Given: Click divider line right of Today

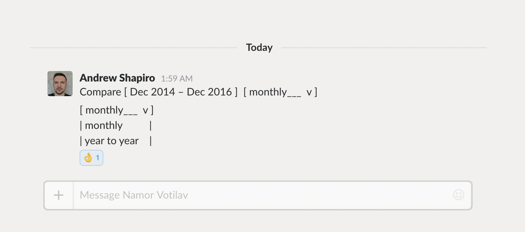Looking at the screenshot, I should click(x=384, y=48).
